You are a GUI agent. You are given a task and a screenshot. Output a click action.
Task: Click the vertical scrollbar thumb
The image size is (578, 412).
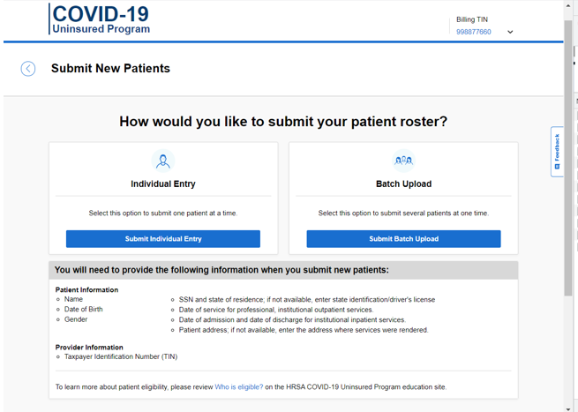(x=568, y=159)
